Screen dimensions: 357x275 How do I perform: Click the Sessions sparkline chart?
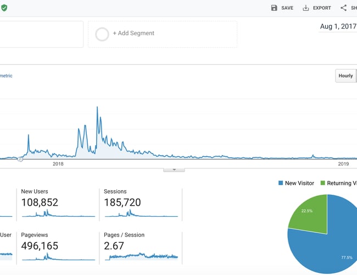(141, 215)
